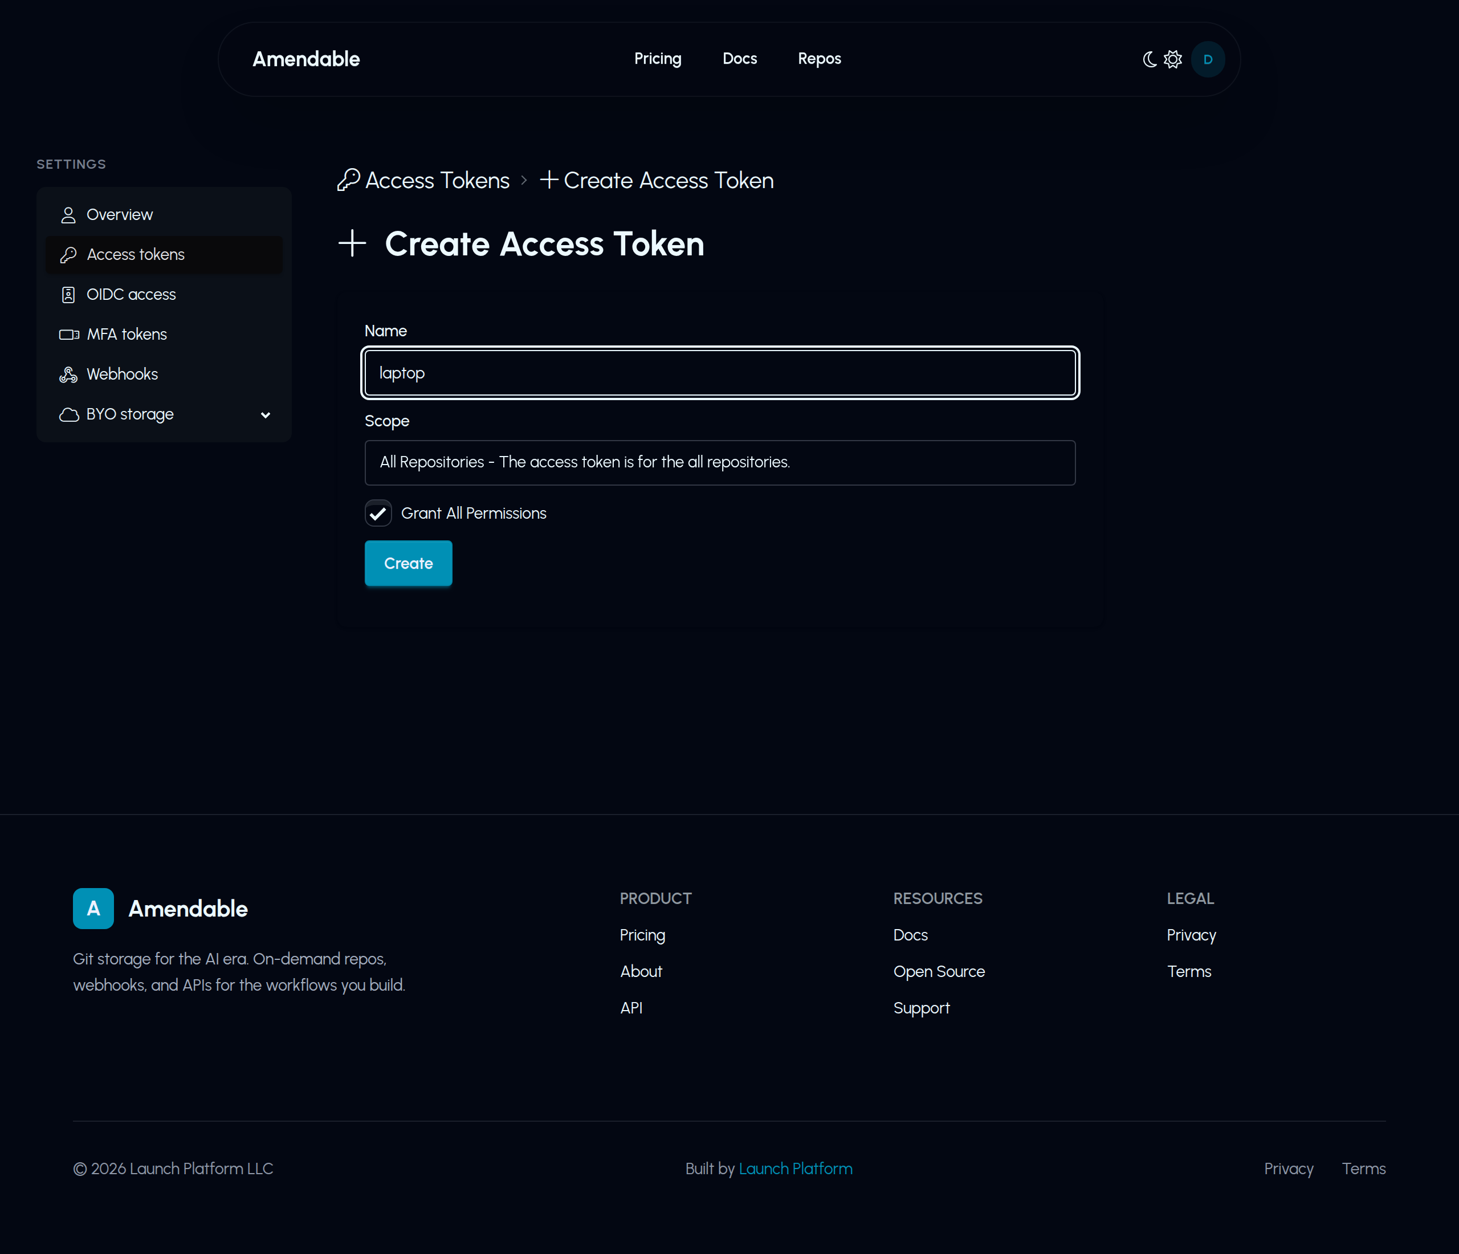Uncheck Grant All Permissions checkbox
The width and height of the screenshot is (1459, 1254).
[x=378, y=514]
